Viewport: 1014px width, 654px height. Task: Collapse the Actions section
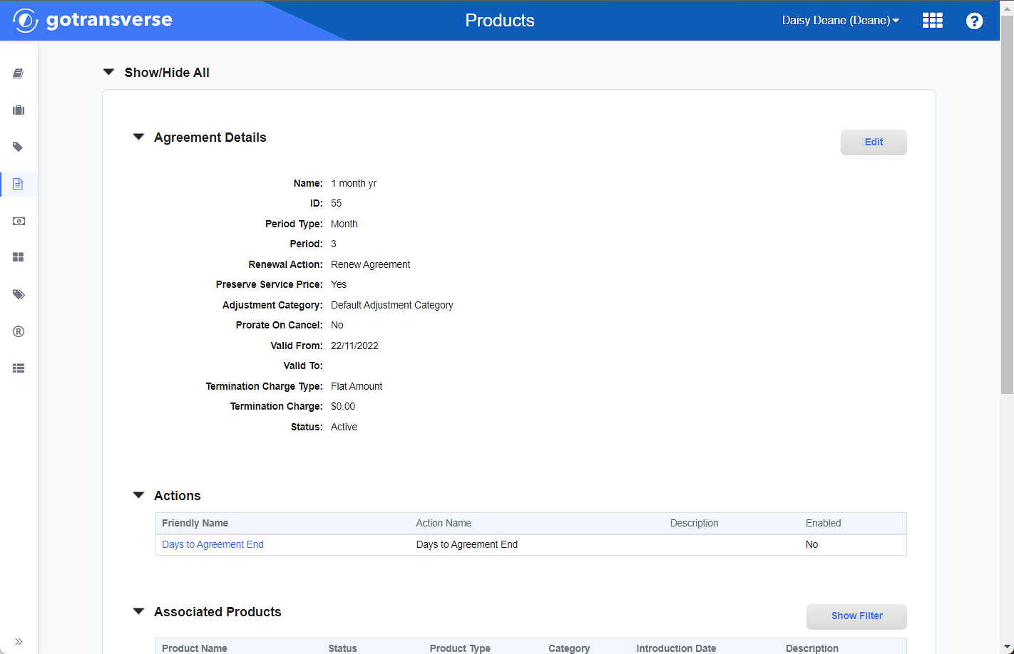[139, 495]
